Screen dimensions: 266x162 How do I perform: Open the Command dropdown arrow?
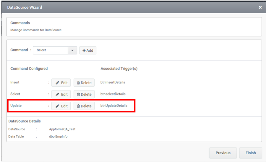click(x=72, y=50)
